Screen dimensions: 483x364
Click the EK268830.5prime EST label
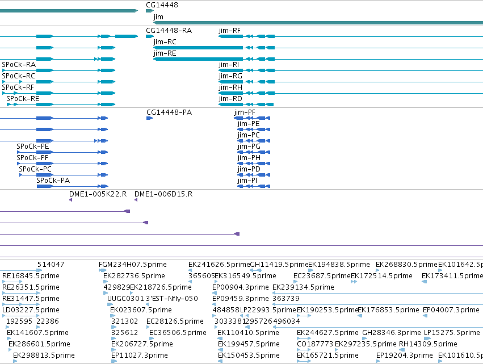406,265
